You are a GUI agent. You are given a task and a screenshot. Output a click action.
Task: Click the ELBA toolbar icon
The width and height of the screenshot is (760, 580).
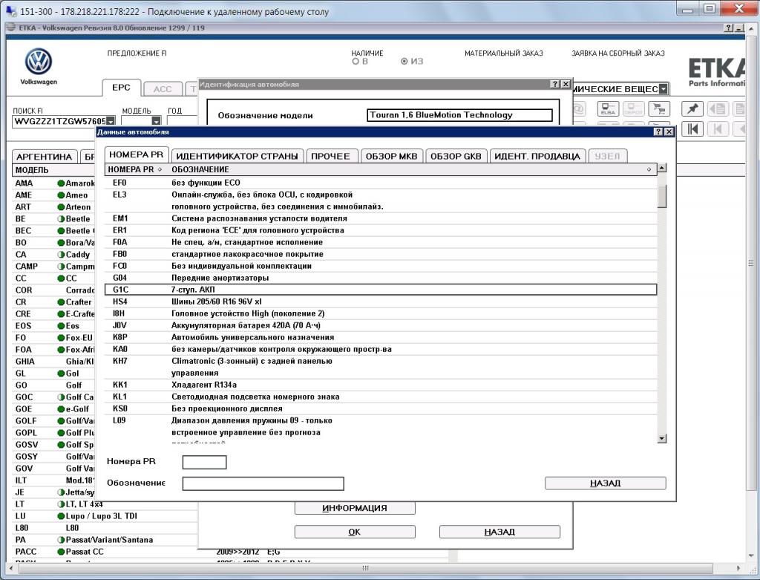pyautogui.click(x=608, y=109)
